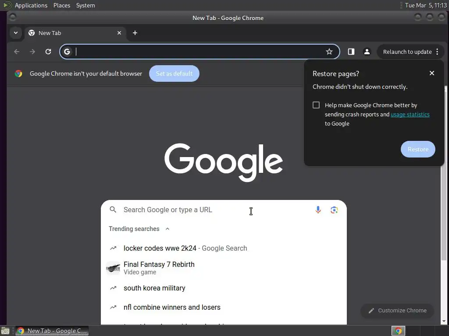Select locker codes wwe 2k24 suggestion
The height and width of the screenshot is (336, 449).
(224, 248)
